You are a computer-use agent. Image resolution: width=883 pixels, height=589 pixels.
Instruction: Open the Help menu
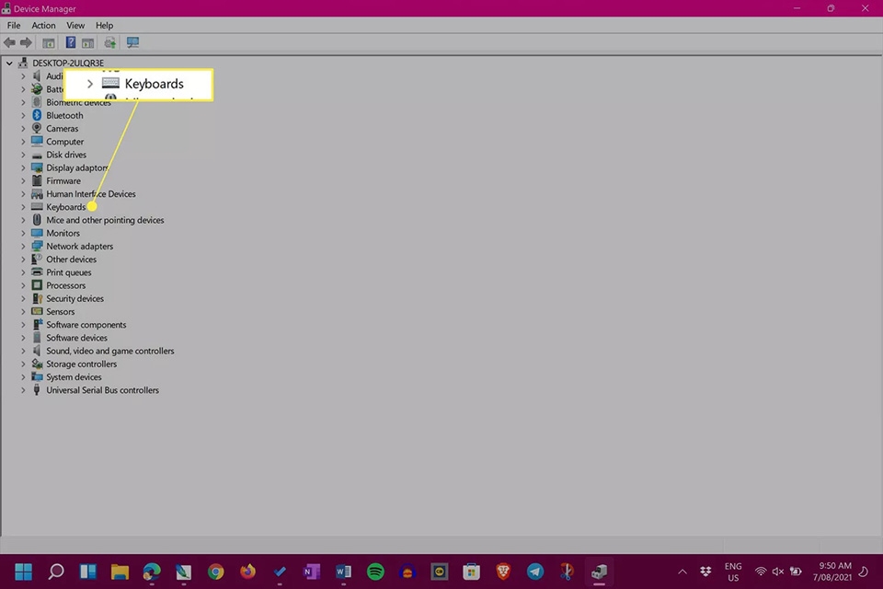tap(104, 26)
